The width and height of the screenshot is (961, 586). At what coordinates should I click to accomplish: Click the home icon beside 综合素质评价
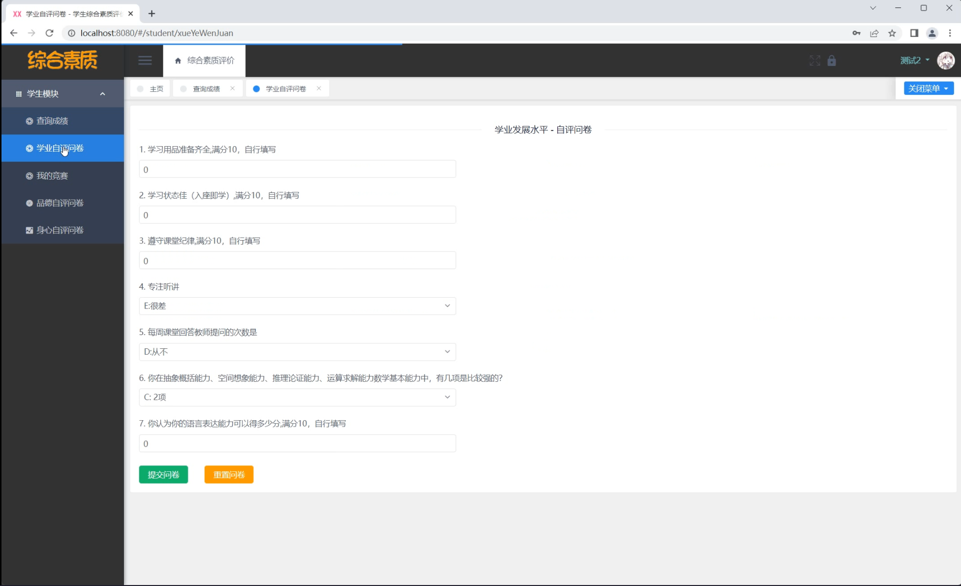(x=178, y=61)
